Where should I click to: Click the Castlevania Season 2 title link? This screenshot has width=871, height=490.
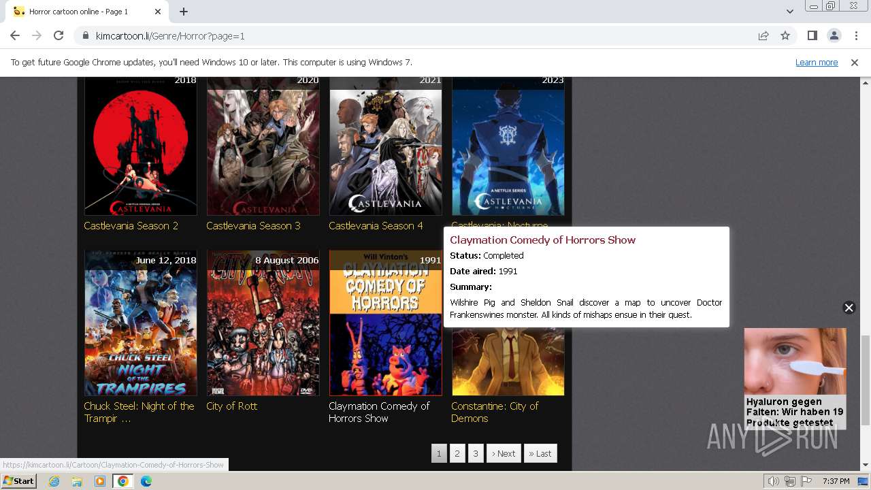coord(131,225)
